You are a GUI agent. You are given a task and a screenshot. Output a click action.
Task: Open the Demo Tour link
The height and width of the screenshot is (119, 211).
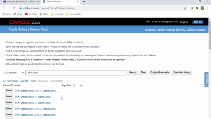(x=44, y=64)
